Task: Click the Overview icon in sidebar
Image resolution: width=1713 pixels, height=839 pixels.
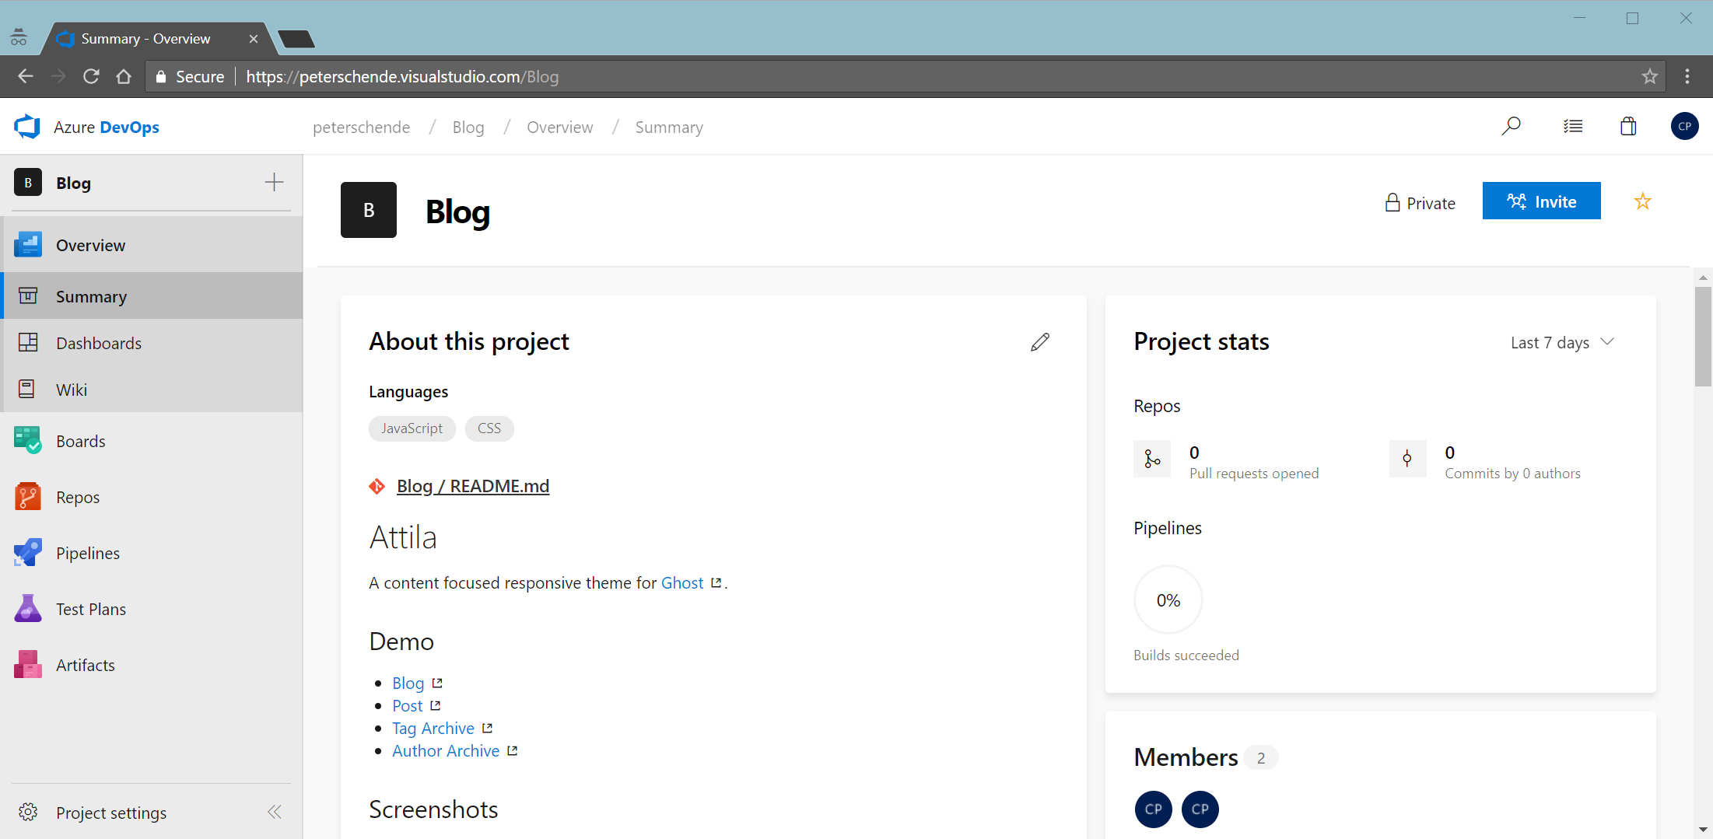Action: (28, 244)
